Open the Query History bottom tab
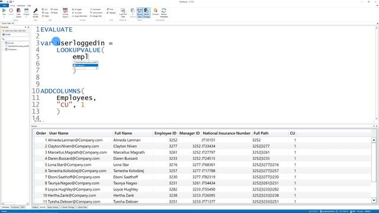Screen dimensions: 379x213 pyautogui.click(x=53, y=207)
